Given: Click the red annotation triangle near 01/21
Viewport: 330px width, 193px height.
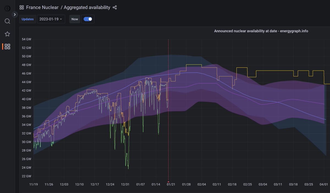Looking at the screenshot, I should 168,182.
